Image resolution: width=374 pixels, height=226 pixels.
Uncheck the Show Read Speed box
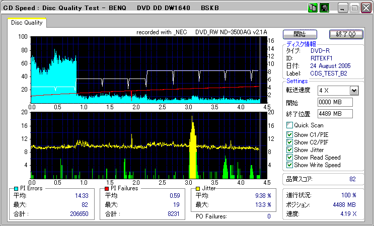pos(289,157)
